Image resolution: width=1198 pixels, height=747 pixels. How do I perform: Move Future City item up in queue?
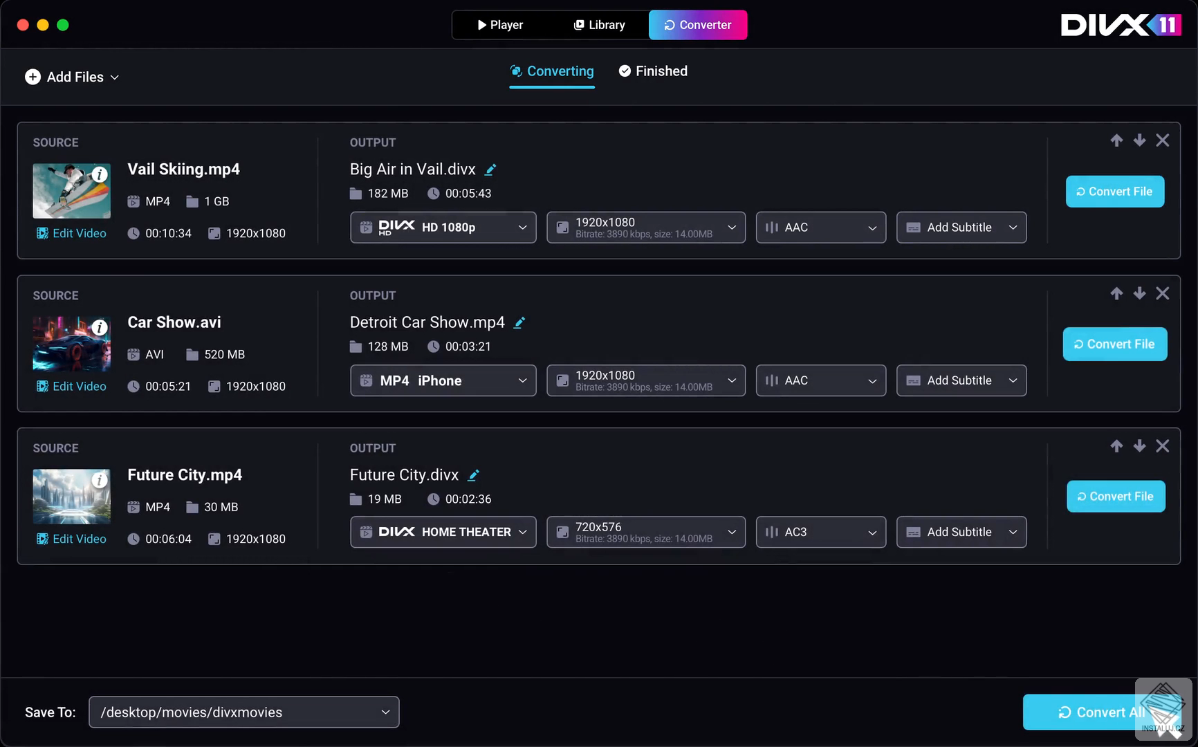coord(1116,446)
